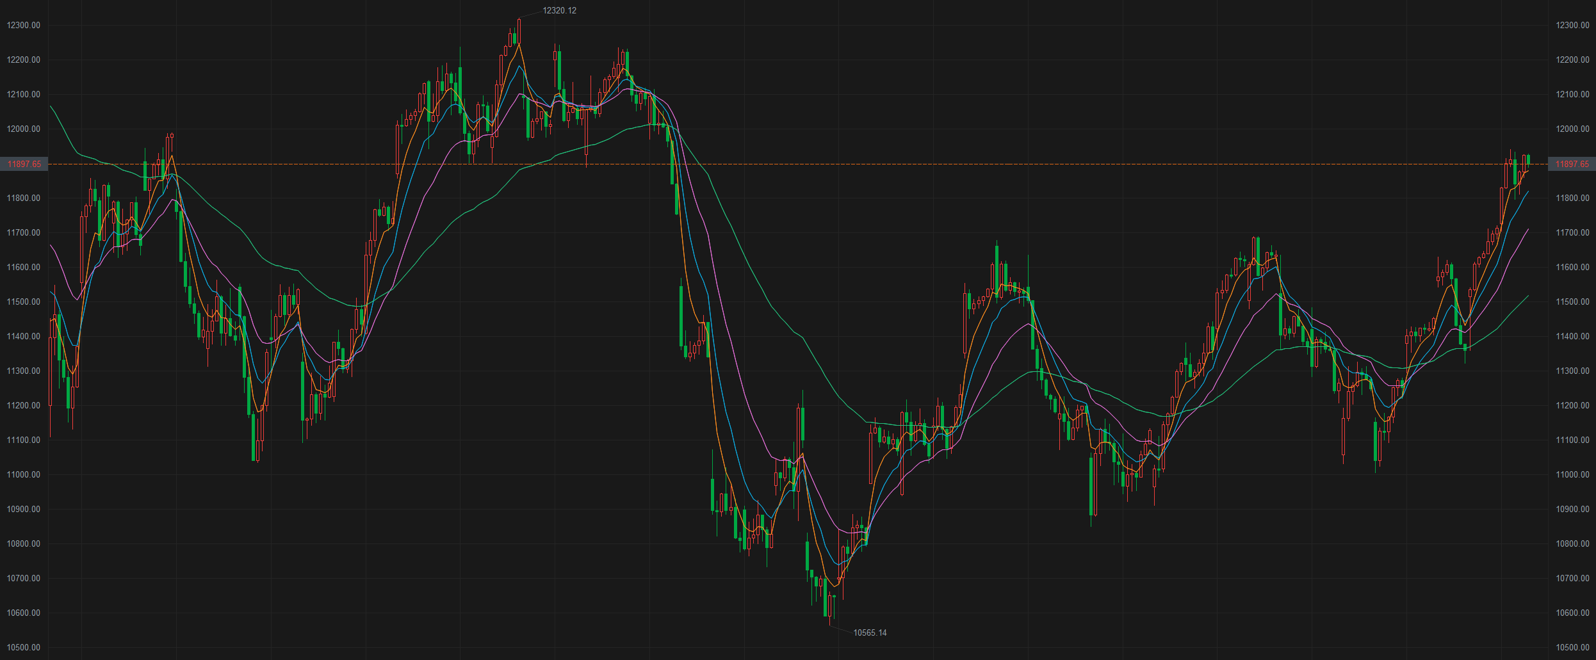Click the rightmost green candle on the chart
Screen dimensions: 1596x660
[1528, 159]
